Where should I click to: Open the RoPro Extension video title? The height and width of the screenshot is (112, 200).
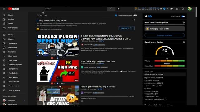[x=106, y=37]
